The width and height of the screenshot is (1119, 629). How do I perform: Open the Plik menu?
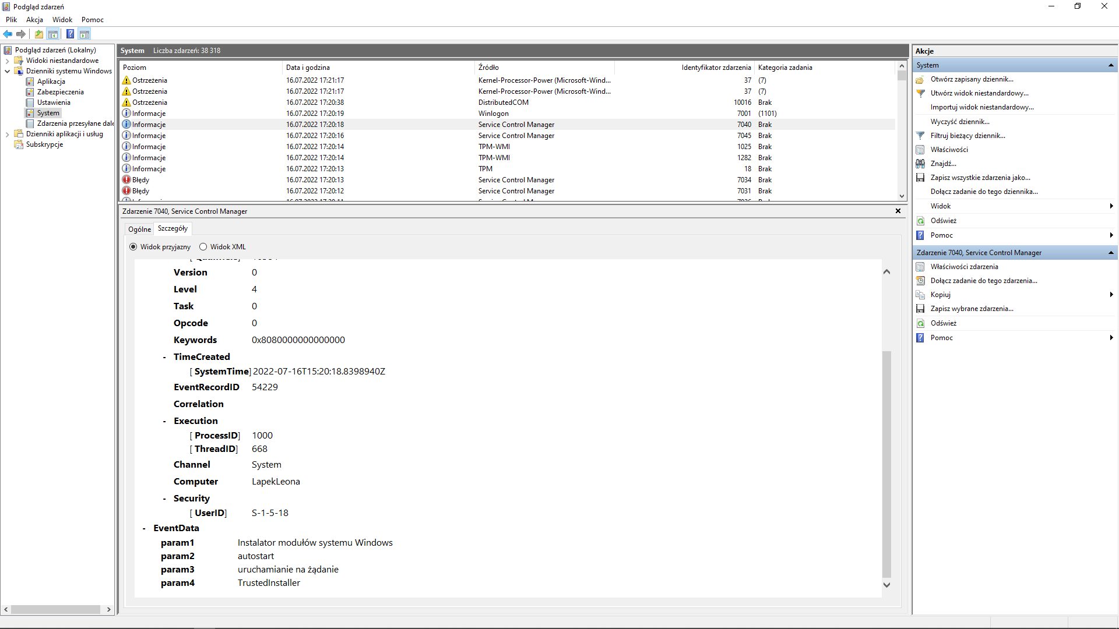pyautogui.click(x=12, y=20)
